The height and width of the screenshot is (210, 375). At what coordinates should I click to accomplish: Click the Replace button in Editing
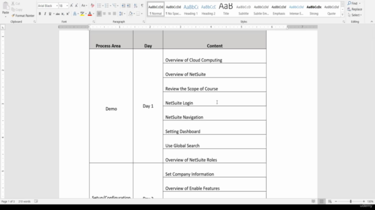(x=354, y=9)
